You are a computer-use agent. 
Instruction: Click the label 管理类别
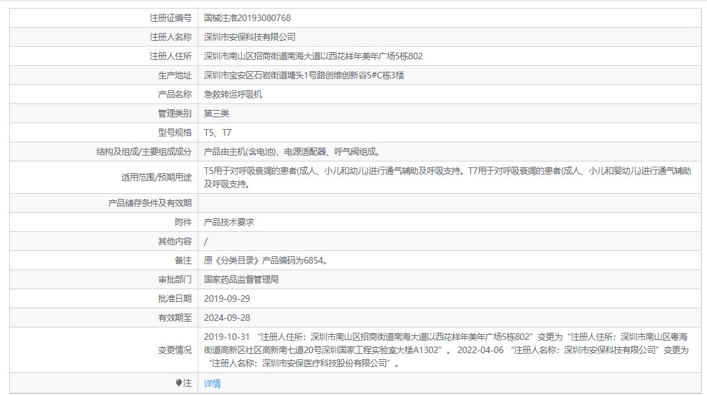pyautogui.click(x=175, y=113)
